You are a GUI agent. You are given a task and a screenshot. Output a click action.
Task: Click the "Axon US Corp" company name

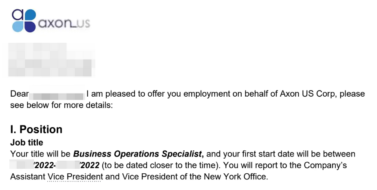307,94
